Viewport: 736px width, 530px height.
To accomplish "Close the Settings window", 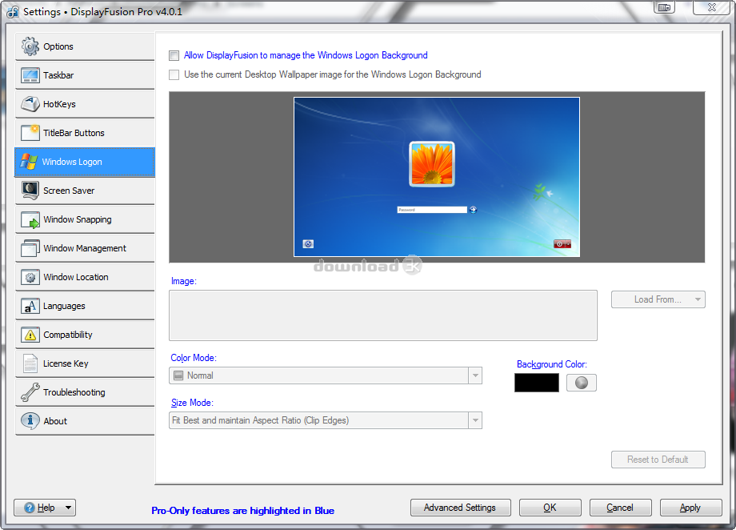I will click(711, 7).
